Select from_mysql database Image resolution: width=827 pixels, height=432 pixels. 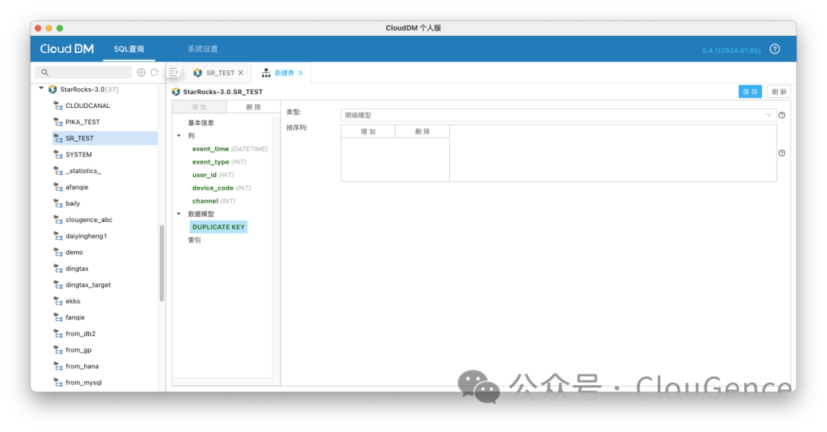pos(83,383)
